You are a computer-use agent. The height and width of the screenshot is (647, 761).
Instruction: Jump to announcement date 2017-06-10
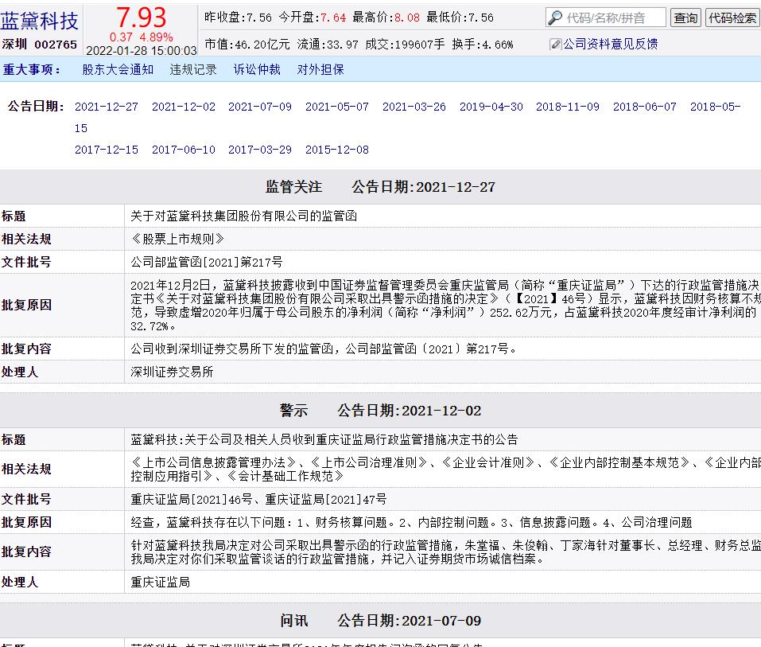click(184, 150)
